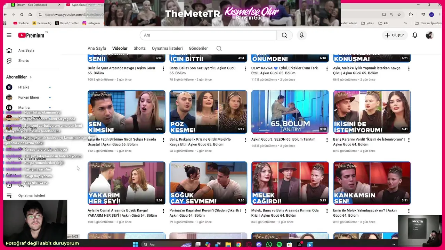Open YouTube notifications bell

pyautogui.click(x=415, y=35)
